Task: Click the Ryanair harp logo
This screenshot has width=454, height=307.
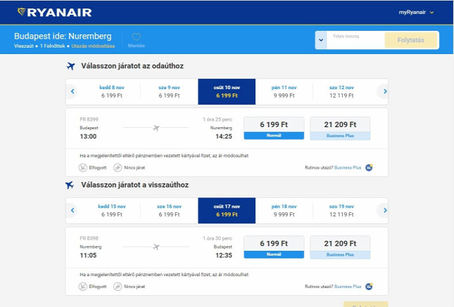Action: pos(21,12)
